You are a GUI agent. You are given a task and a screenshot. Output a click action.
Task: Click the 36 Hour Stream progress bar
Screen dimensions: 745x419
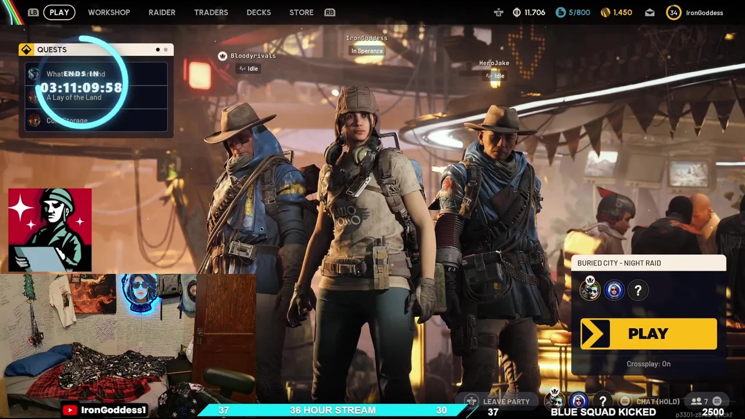pos(333,410)
